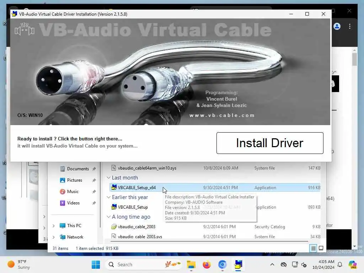This screenshot has height=273, width=364.
Task: Unpin Pictures using its pin icon
Action: click(x=94, y=180)
